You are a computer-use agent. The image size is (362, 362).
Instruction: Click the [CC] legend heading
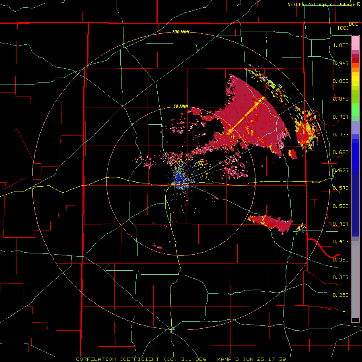[x=343, y=28]
